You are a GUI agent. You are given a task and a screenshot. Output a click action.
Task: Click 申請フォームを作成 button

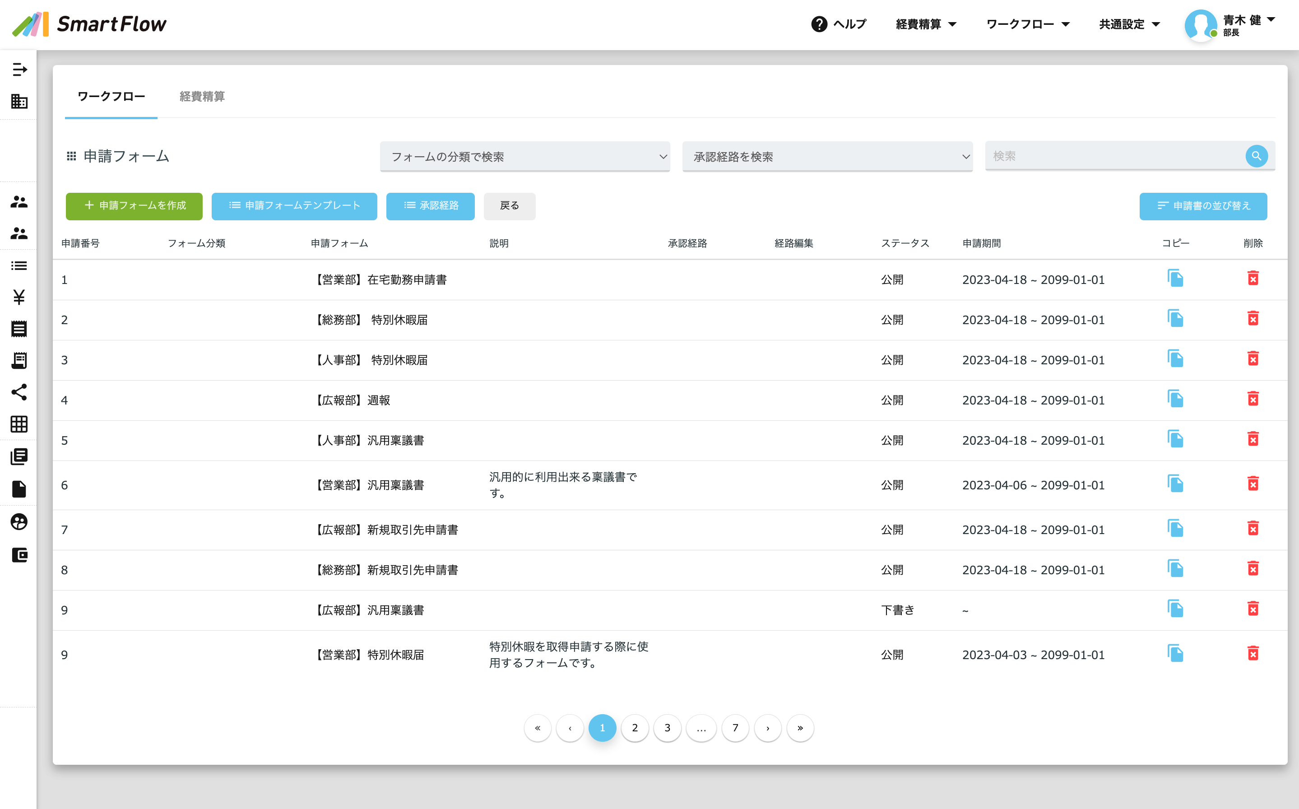pyautogui.click(x=134, y=206)
